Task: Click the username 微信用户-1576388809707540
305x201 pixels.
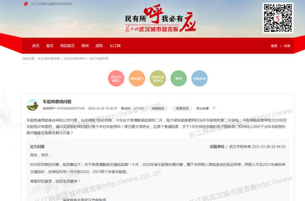Action: pos(64,108)
